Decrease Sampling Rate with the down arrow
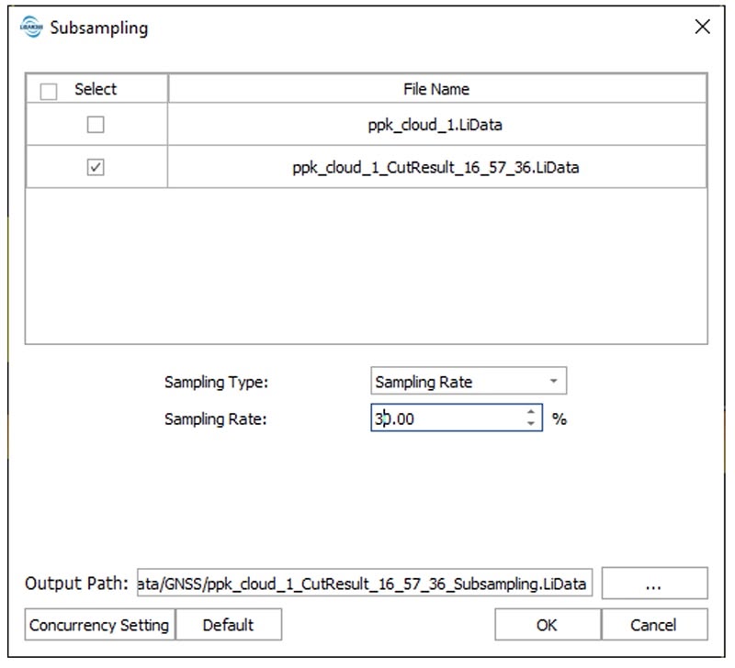 point(531,425)
